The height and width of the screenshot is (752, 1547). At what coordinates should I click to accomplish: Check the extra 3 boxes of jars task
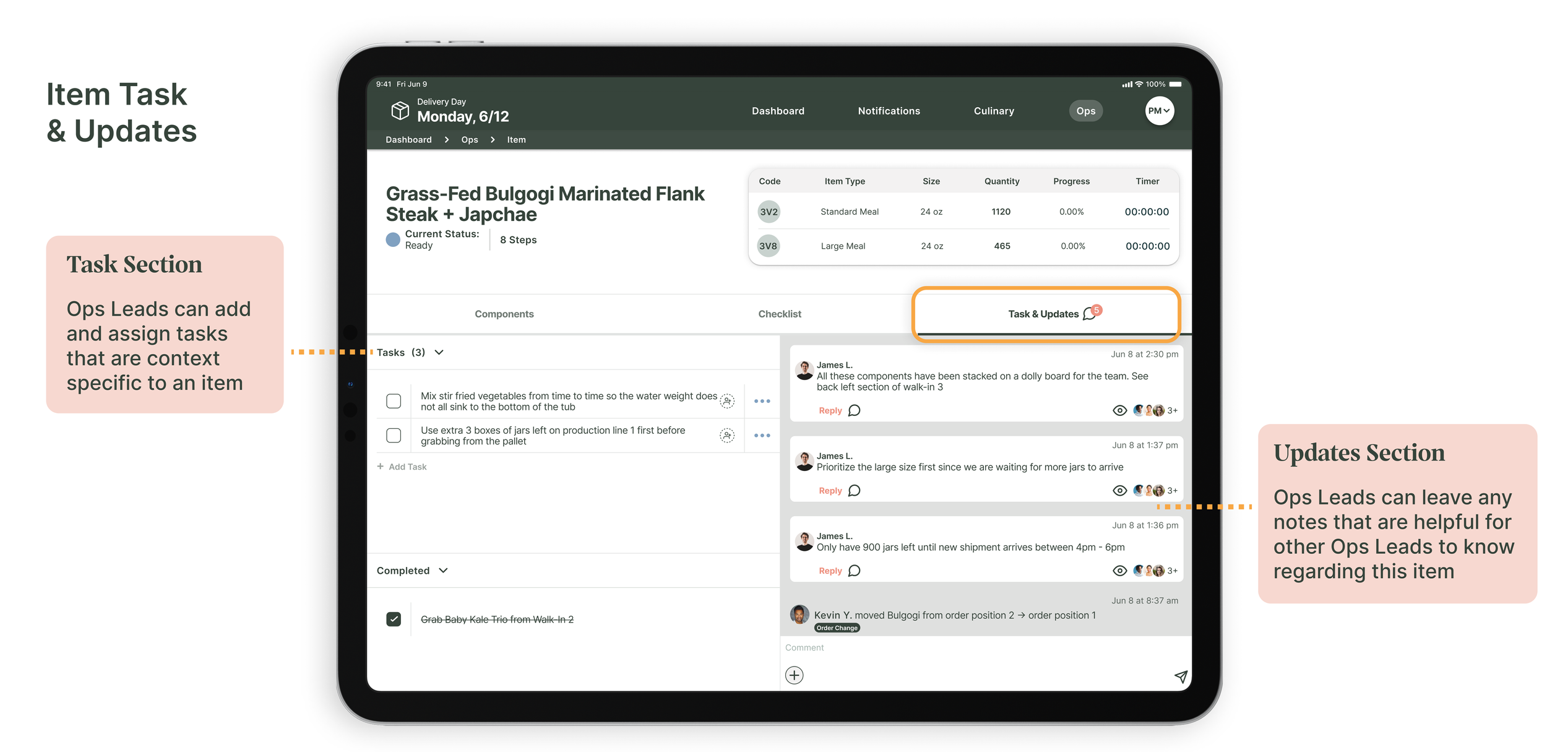pyautogui.click(x=394, y=436)
